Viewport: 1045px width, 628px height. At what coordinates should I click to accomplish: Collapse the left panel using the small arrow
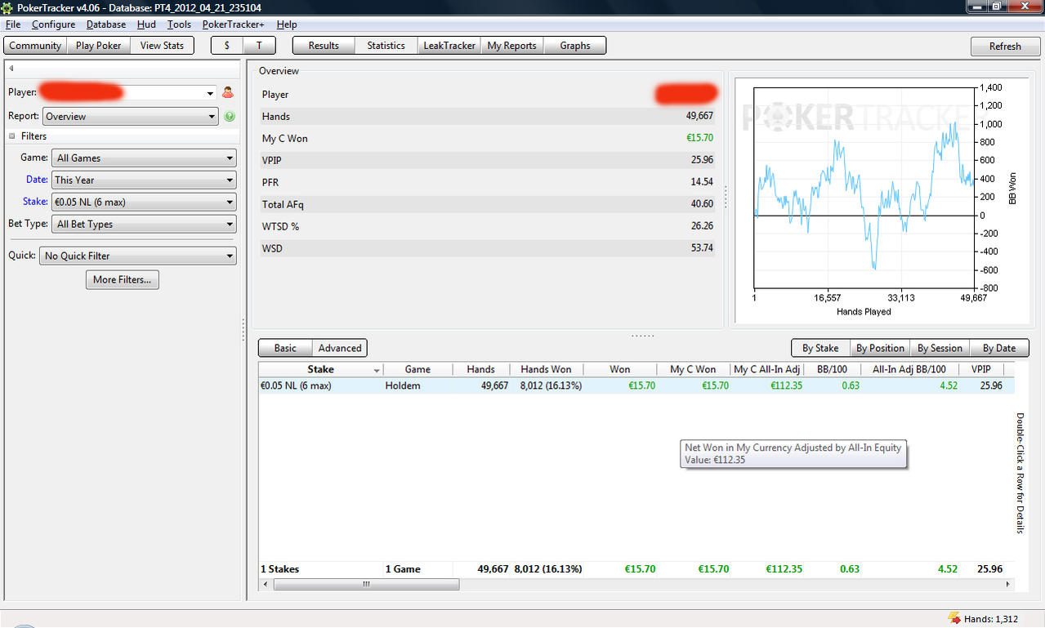[11, 69]
